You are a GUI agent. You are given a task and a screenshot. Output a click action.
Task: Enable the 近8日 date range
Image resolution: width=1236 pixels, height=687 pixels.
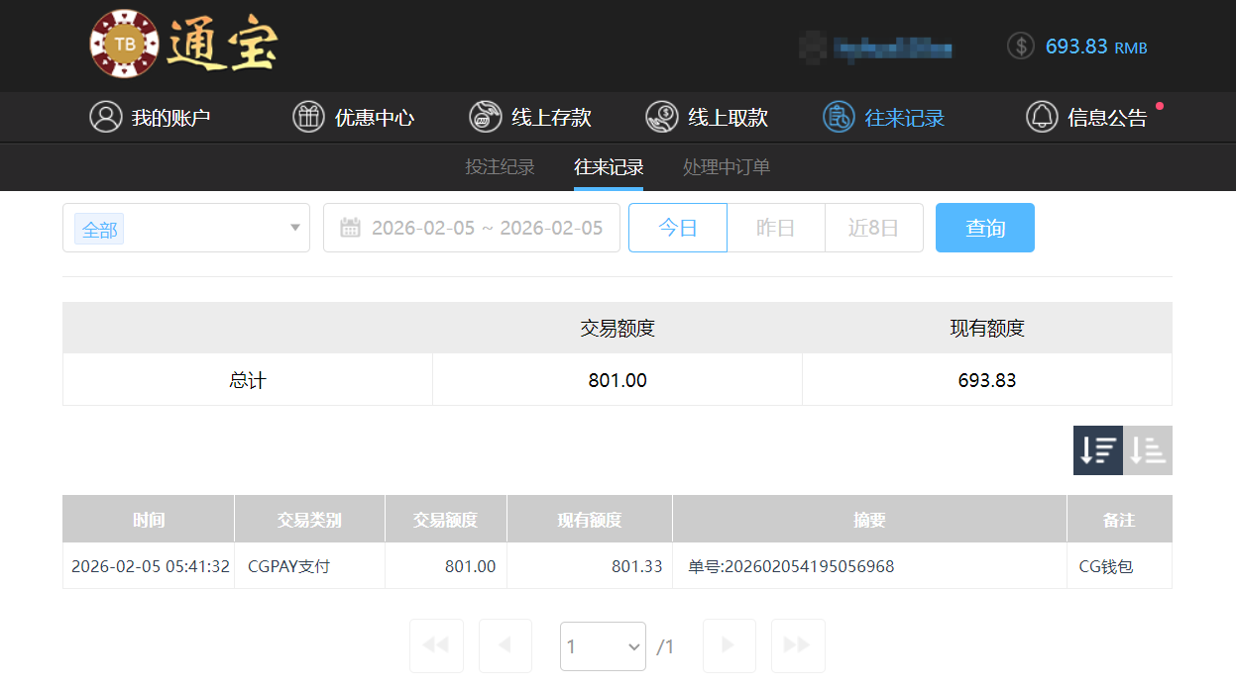[x=873, y=228]
